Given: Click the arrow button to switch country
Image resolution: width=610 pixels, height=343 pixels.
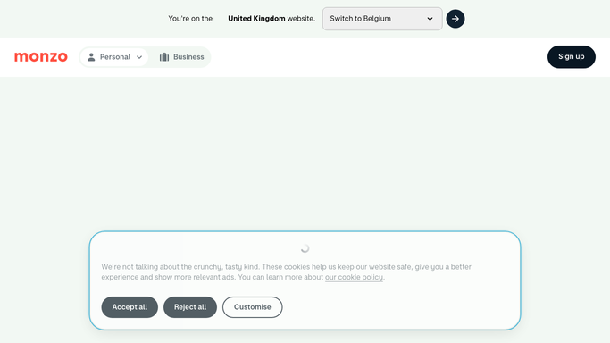Looking at the screenshot, I should (x=455, y=19).
